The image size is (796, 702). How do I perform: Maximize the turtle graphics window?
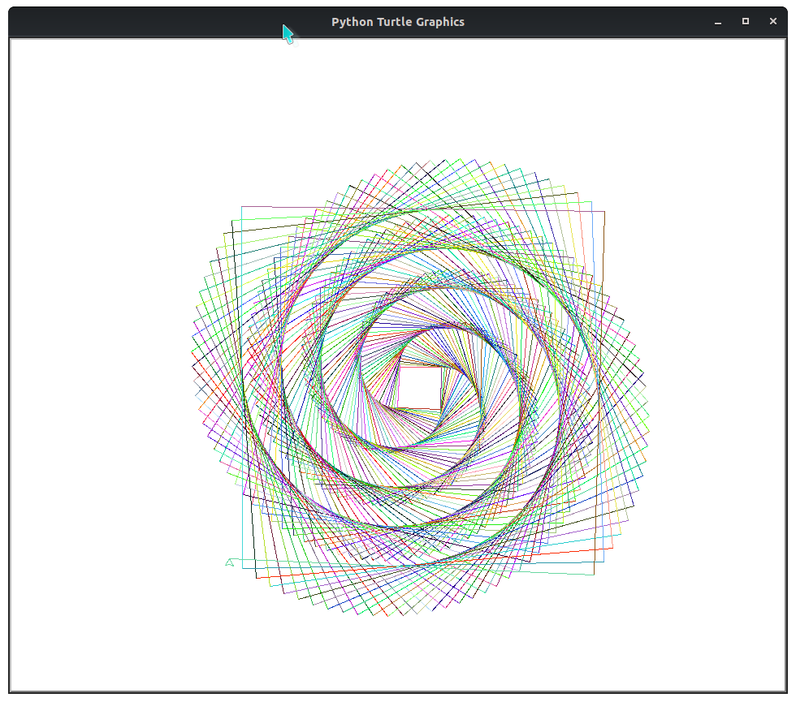(746, 22)
